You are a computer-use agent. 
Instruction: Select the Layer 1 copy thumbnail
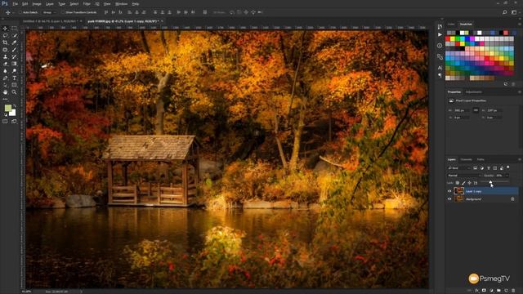click(459, 191)
